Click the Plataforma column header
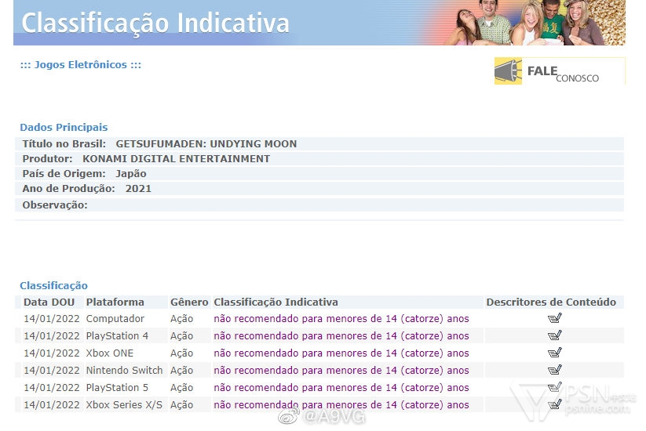Screen dimensions: 646x431 pyautogui.click(x=115, y=302)
